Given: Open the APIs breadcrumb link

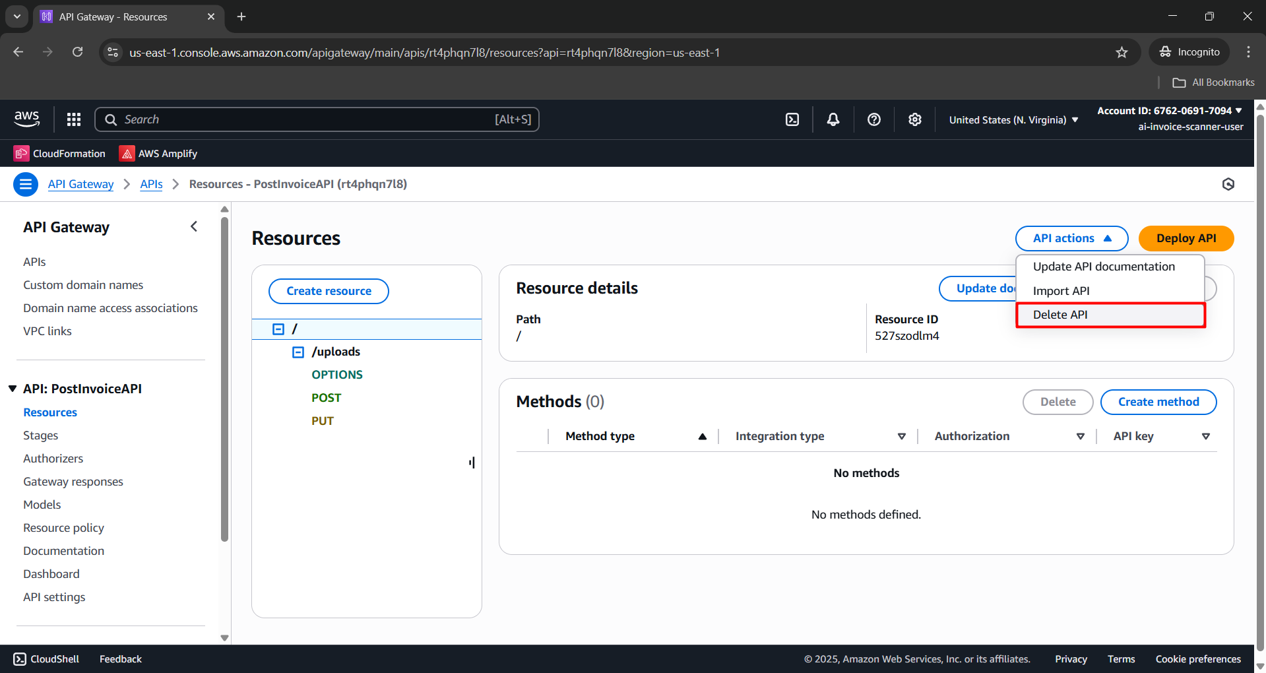Looking at the screenshot, I should pyautogui.click(x=151, y=184).
